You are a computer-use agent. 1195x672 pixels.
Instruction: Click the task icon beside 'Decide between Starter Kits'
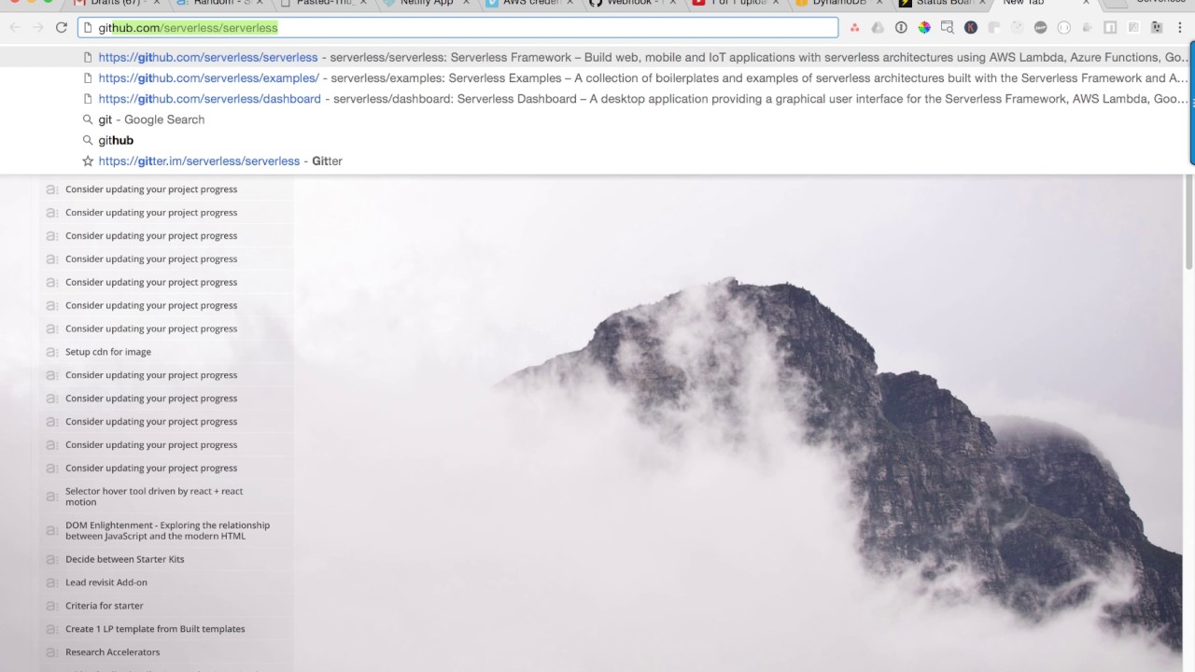click(x=51, y=559)
